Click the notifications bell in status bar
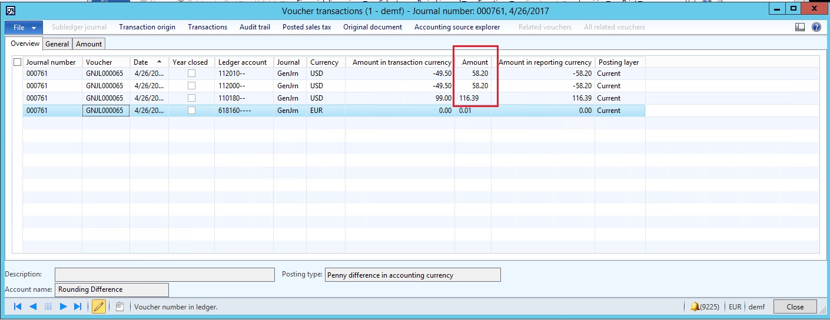 coord(695,306)
